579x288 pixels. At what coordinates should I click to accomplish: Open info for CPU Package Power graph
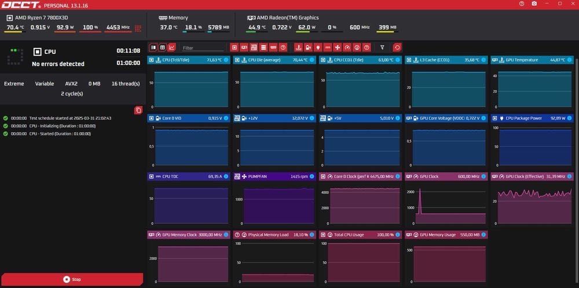point(569,119)
